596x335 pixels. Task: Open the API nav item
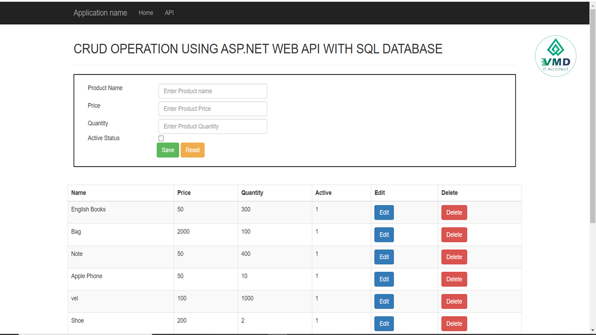click(x=169, y=13)
